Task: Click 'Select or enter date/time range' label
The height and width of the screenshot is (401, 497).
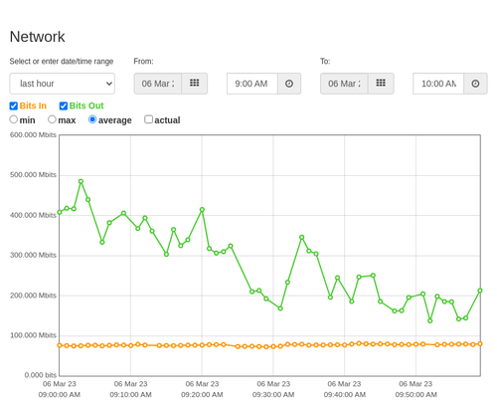Action: tap(62, 62)
